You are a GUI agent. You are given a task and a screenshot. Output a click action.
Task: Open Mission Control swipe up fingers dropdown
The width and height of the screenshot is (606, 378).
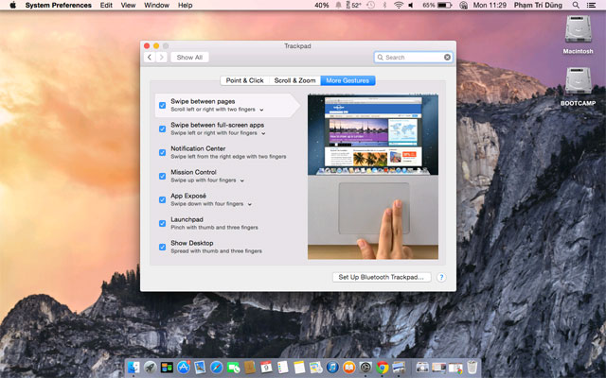pyautogui.click(x=242, y=180)
